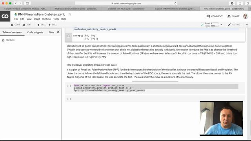251x141 pixels.
Task: Run the empty code cell
Action: point(69,99)
